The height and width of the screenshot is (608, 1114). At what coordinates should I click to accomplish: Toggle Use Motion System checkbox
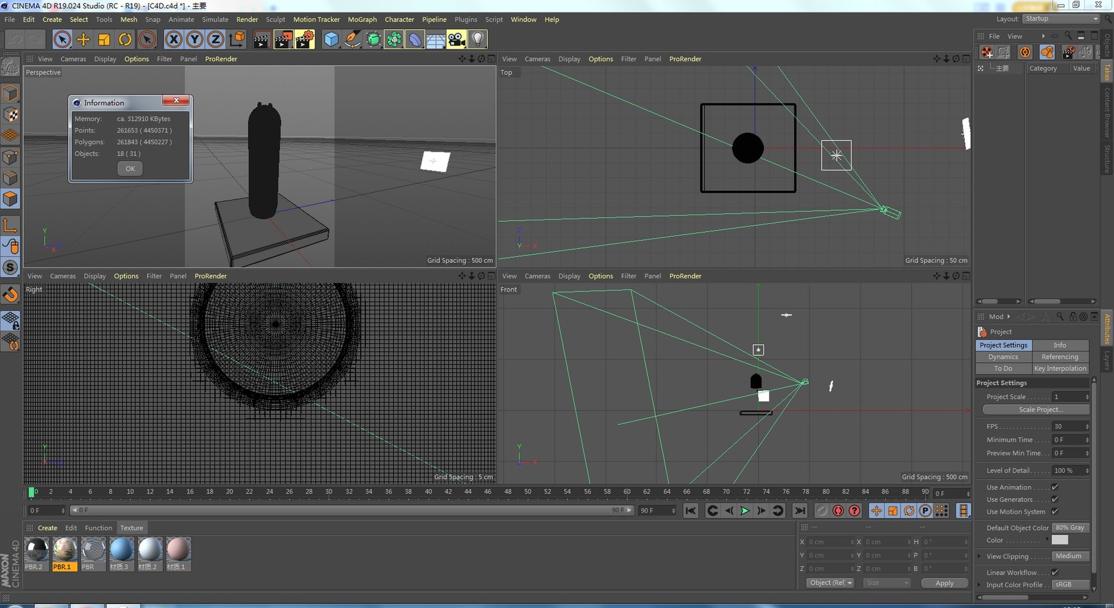[1055, 512]
